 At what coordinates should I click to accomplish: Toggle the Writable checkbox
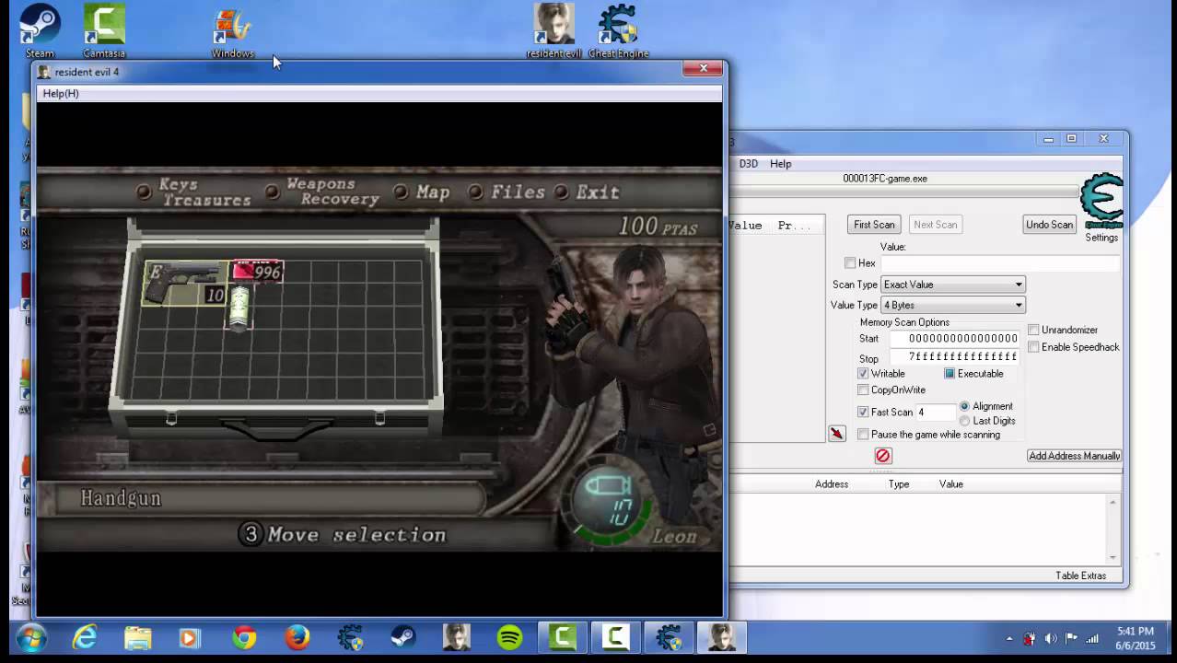tap(863, 373)
